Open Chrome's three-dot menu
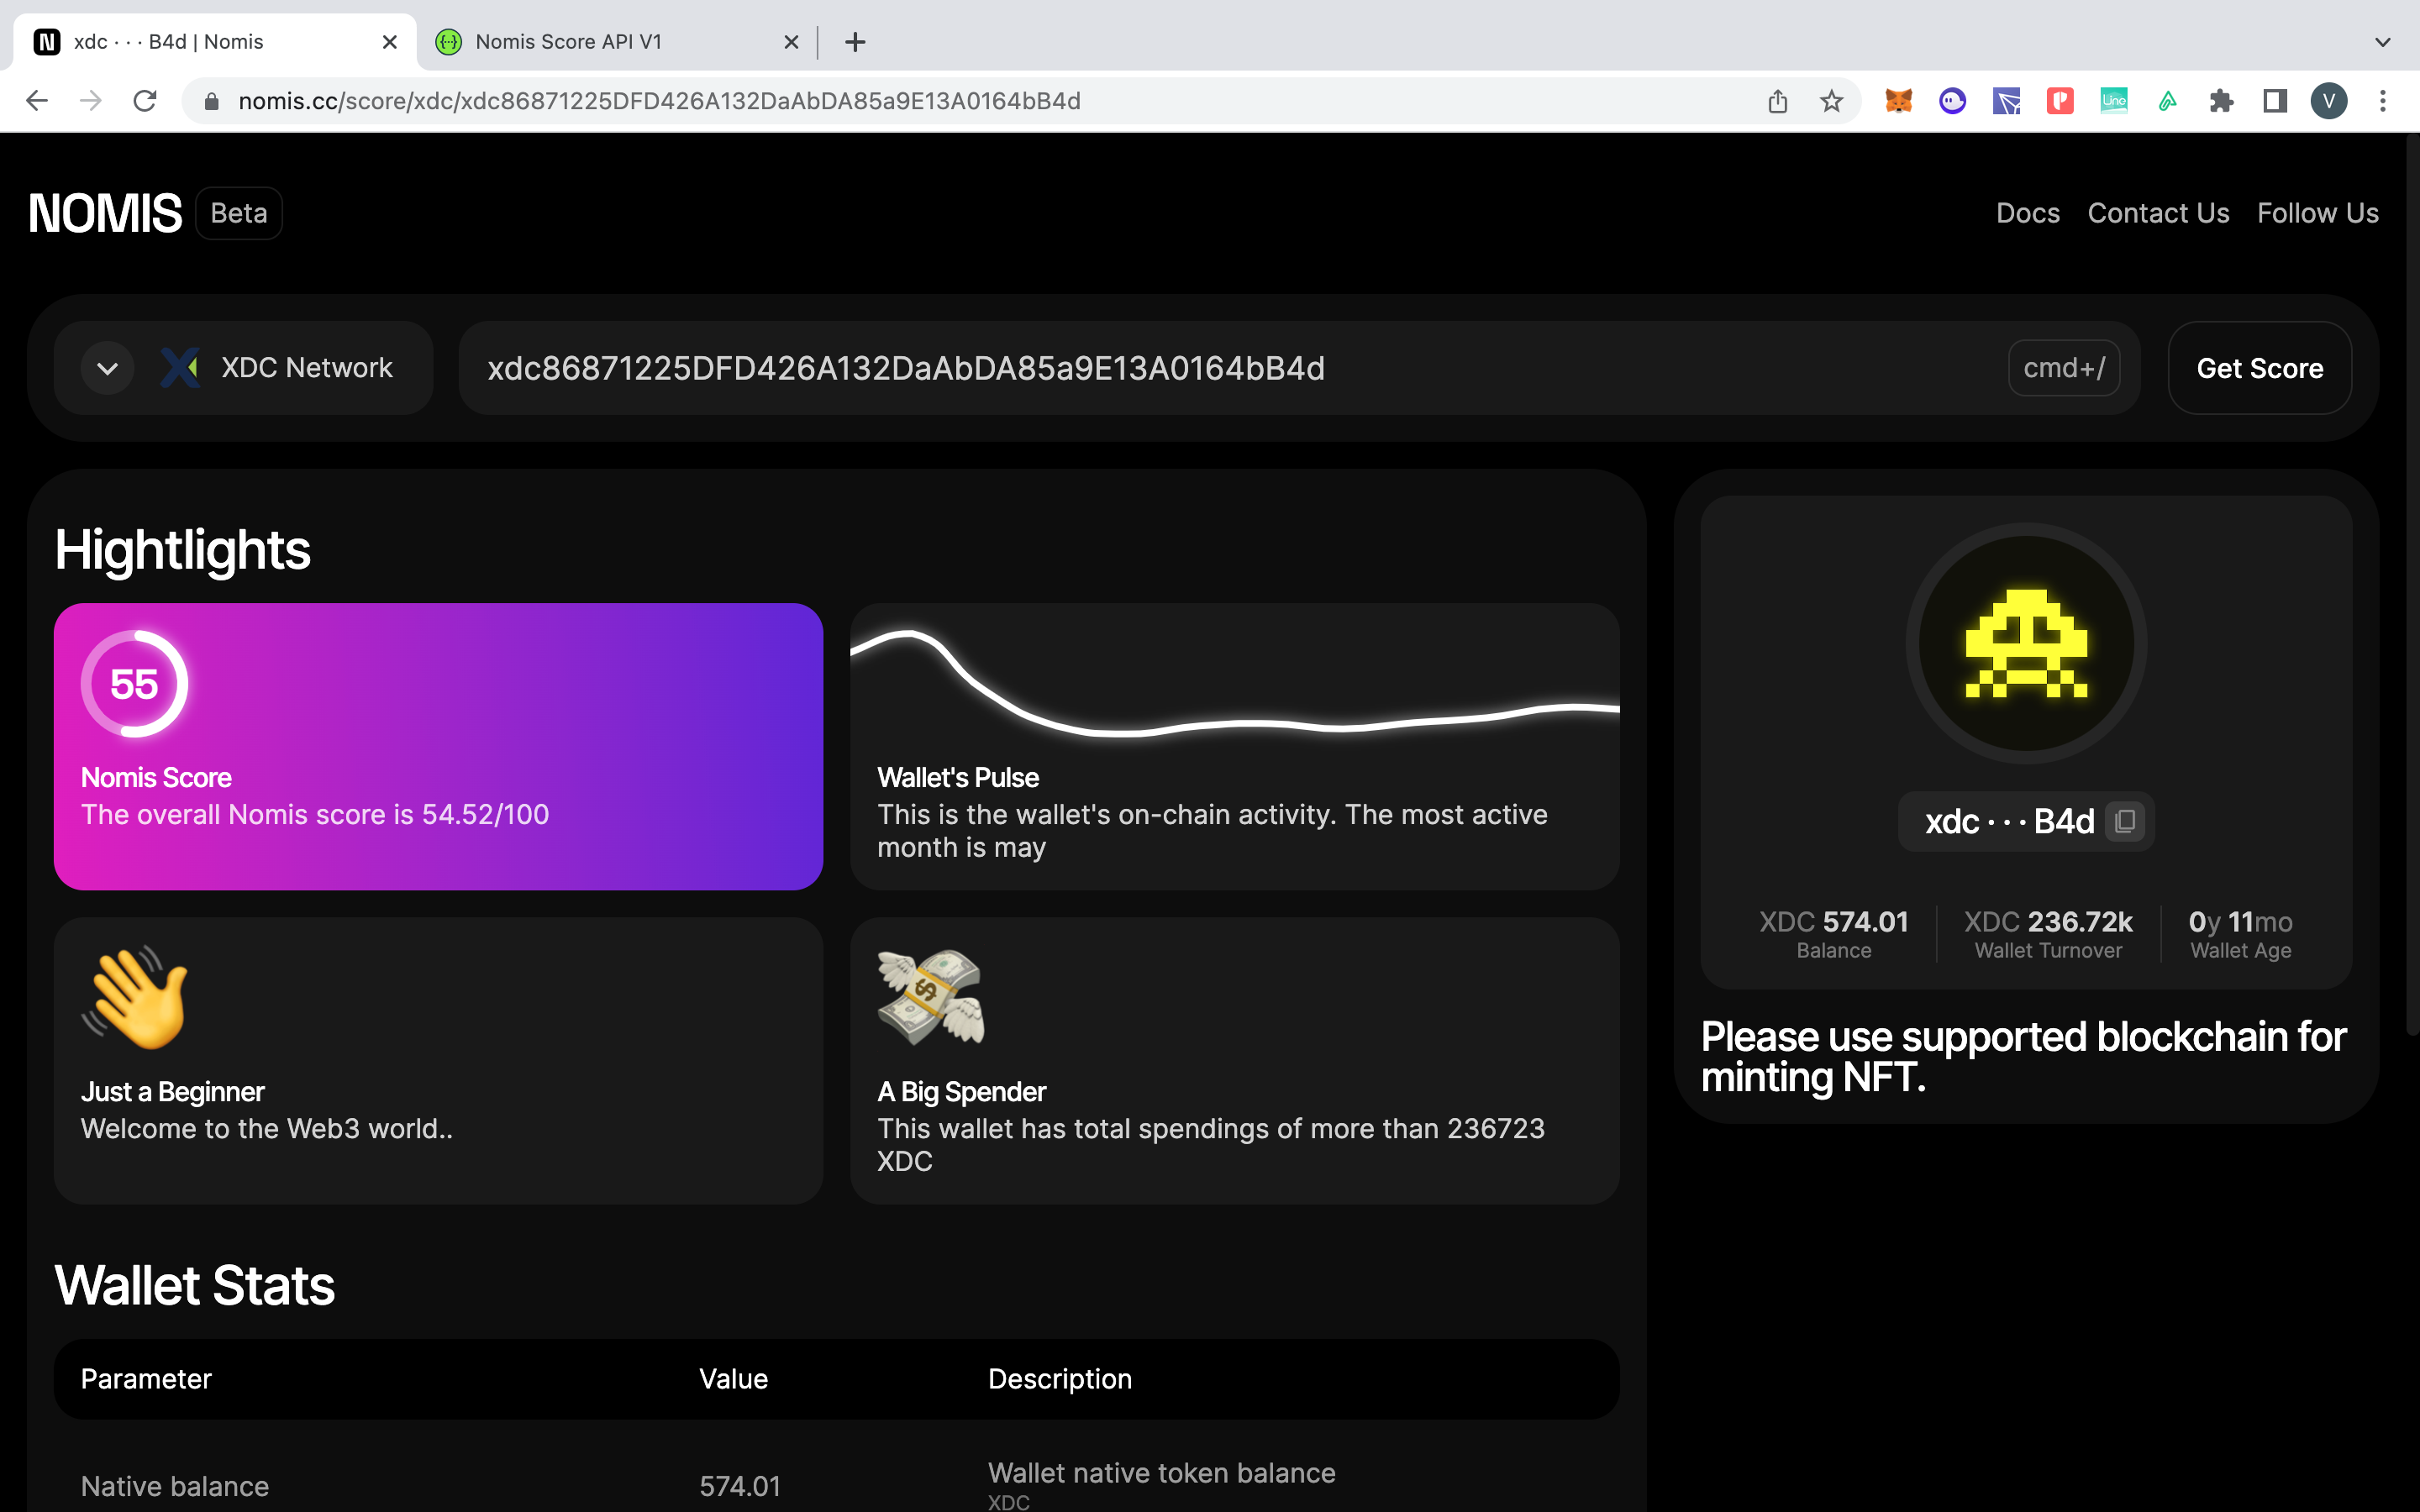Screen dimensions: 2420x1512 coord(2383,101)
